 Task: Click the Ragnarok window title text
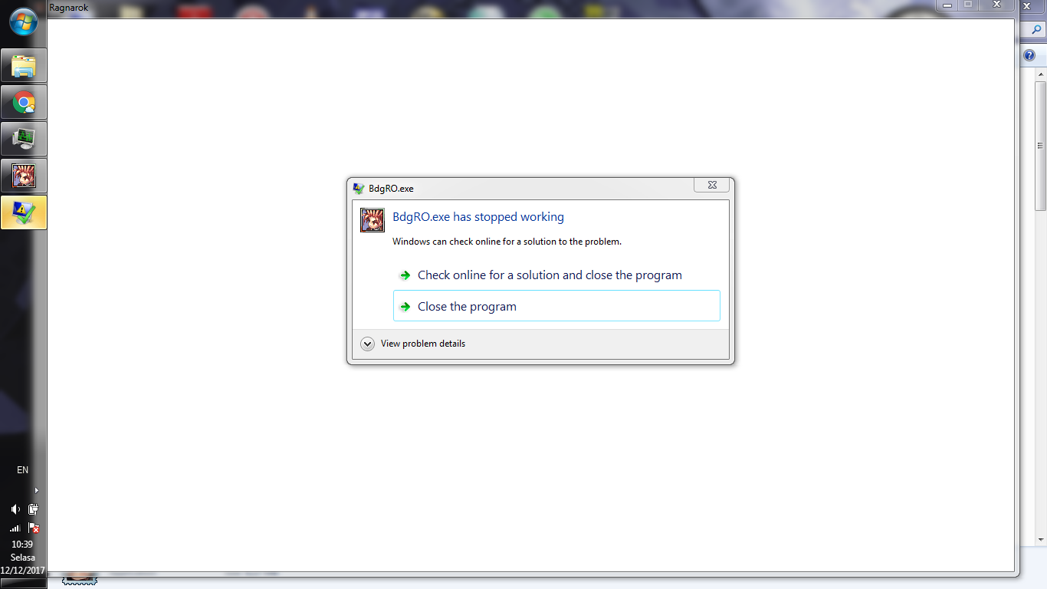69,8
